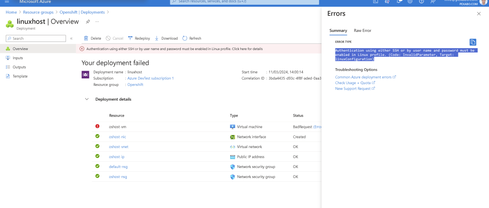Image resolution: width=489 pixels, height=208 pixels.
Task: Open the oshost-ip resource link
Action: click(116, 156)
